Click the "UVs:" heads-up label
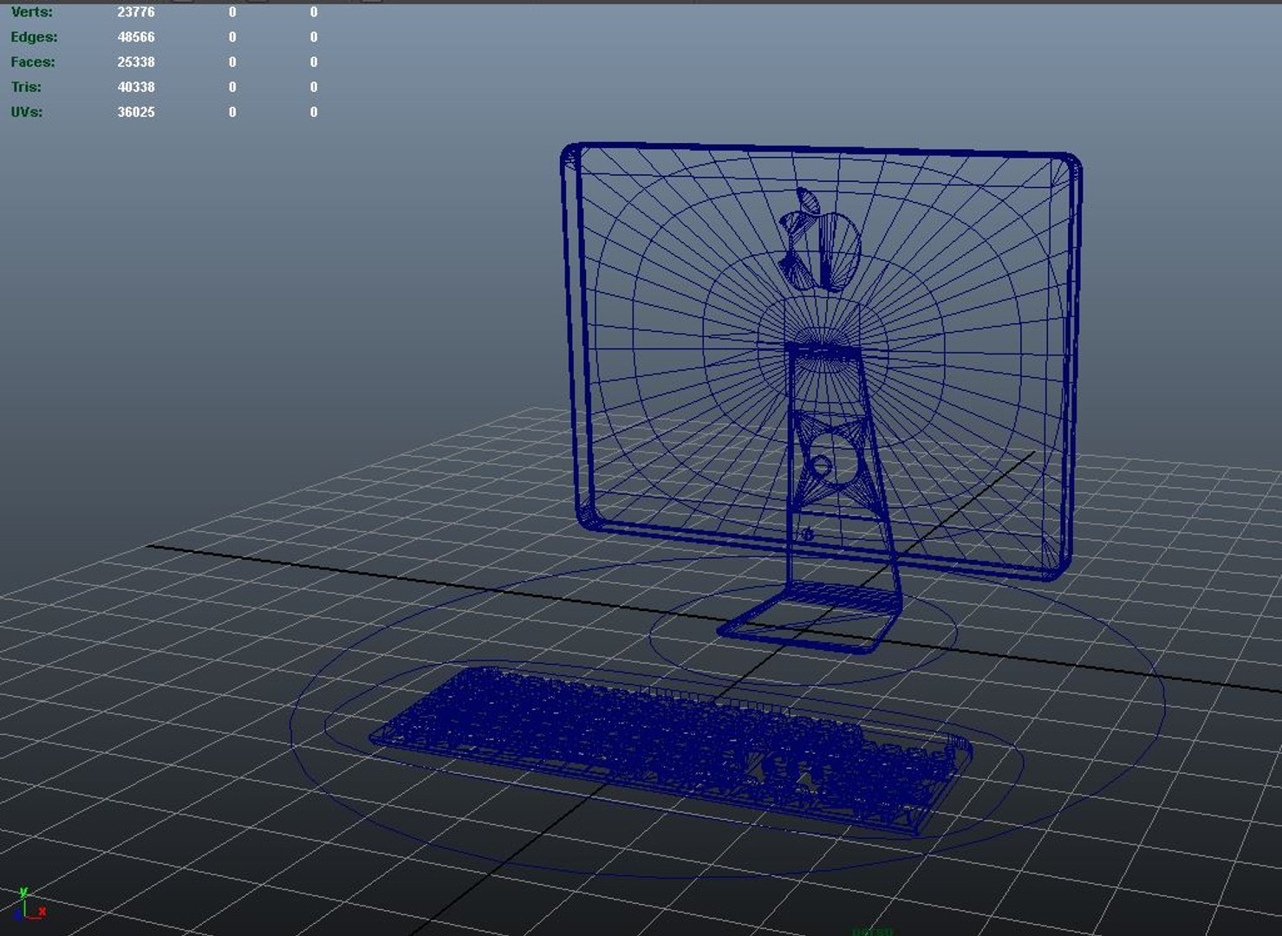1282x936 pixels. click(27, 113)
